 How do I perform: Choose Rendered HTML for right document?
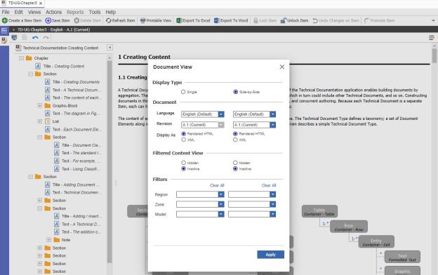coord(235,134)
